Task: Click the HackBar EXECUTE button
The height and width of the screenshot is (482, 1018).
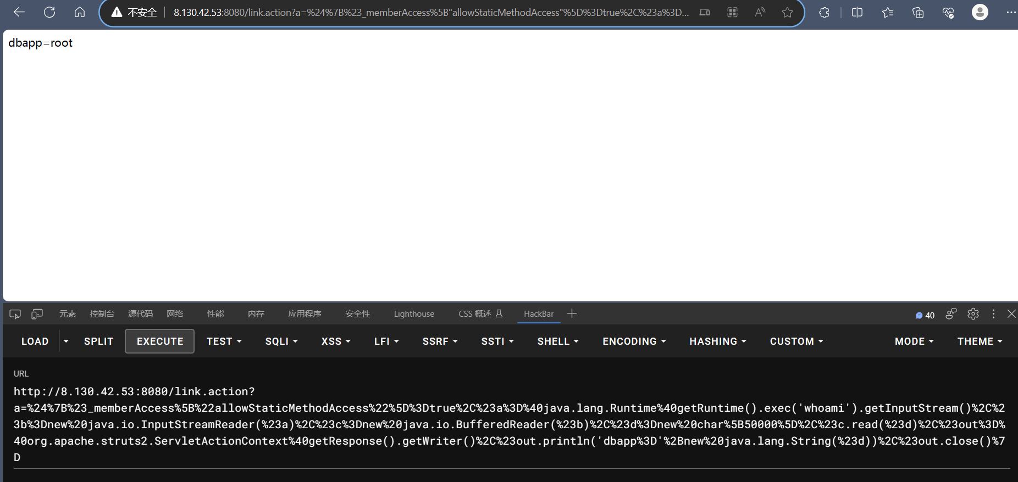Action: click(x=160, y=341)
